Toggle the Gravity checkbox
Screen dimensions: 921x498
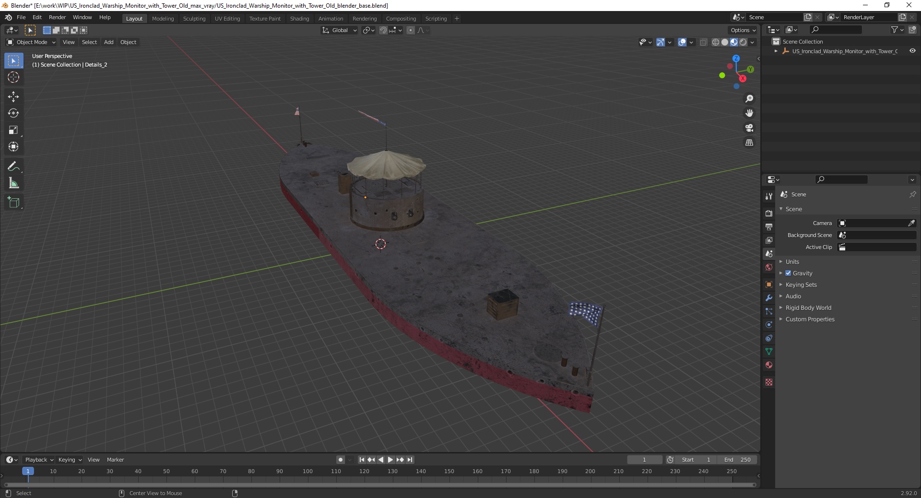[x=788, y=273]
